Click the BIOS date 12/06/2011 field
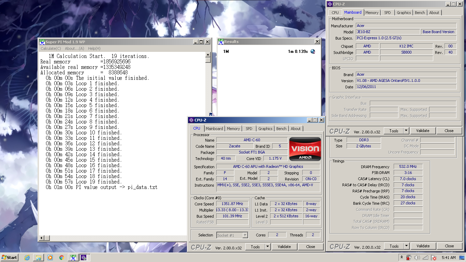The height and width of the screenshot is (262, 466). pos(406,87)
